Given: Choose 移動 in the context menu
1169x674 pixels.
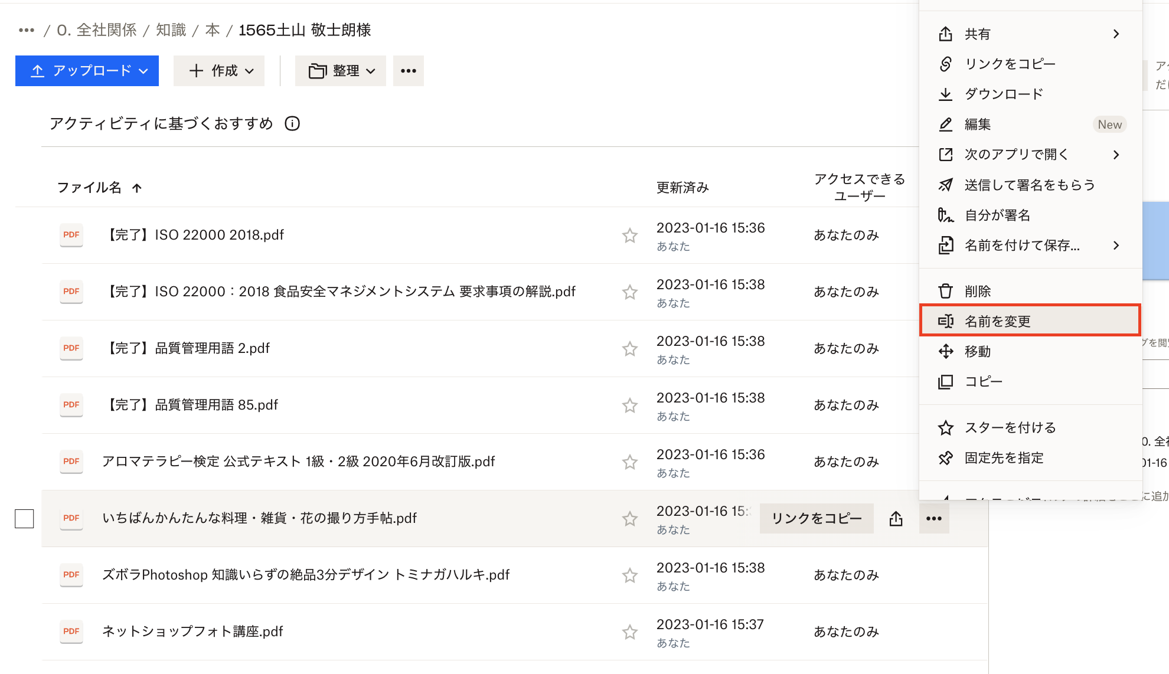Looking at the screenshot, I should 978,351.
